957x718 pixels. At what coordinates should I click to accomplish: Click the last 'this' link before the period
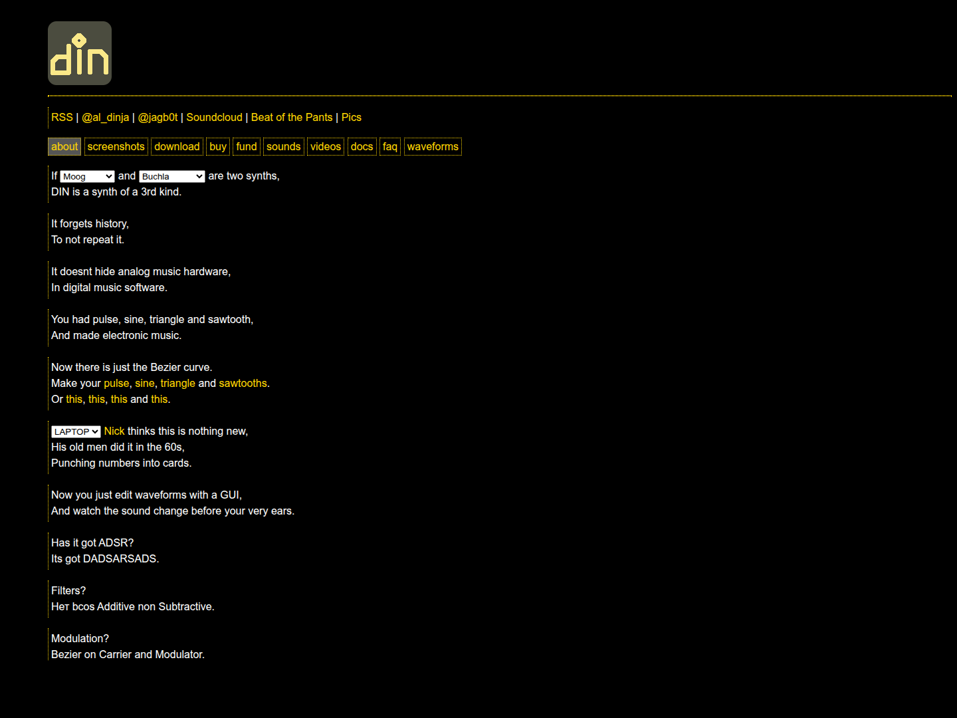coord(159,400)
